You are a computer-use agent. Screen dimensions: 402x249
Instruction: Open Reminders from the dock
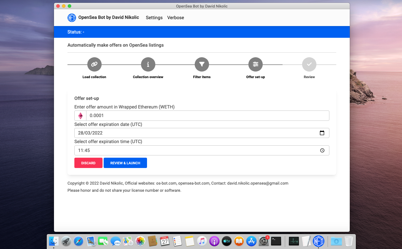click(177, 241)
